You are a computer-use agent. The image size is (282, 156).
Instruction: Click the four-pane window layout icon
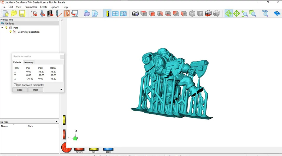(x=115, y=14)
